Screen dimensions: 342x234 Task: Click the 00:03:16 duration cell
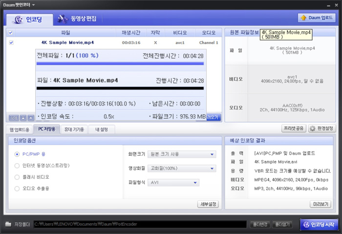tap(131, 43)
